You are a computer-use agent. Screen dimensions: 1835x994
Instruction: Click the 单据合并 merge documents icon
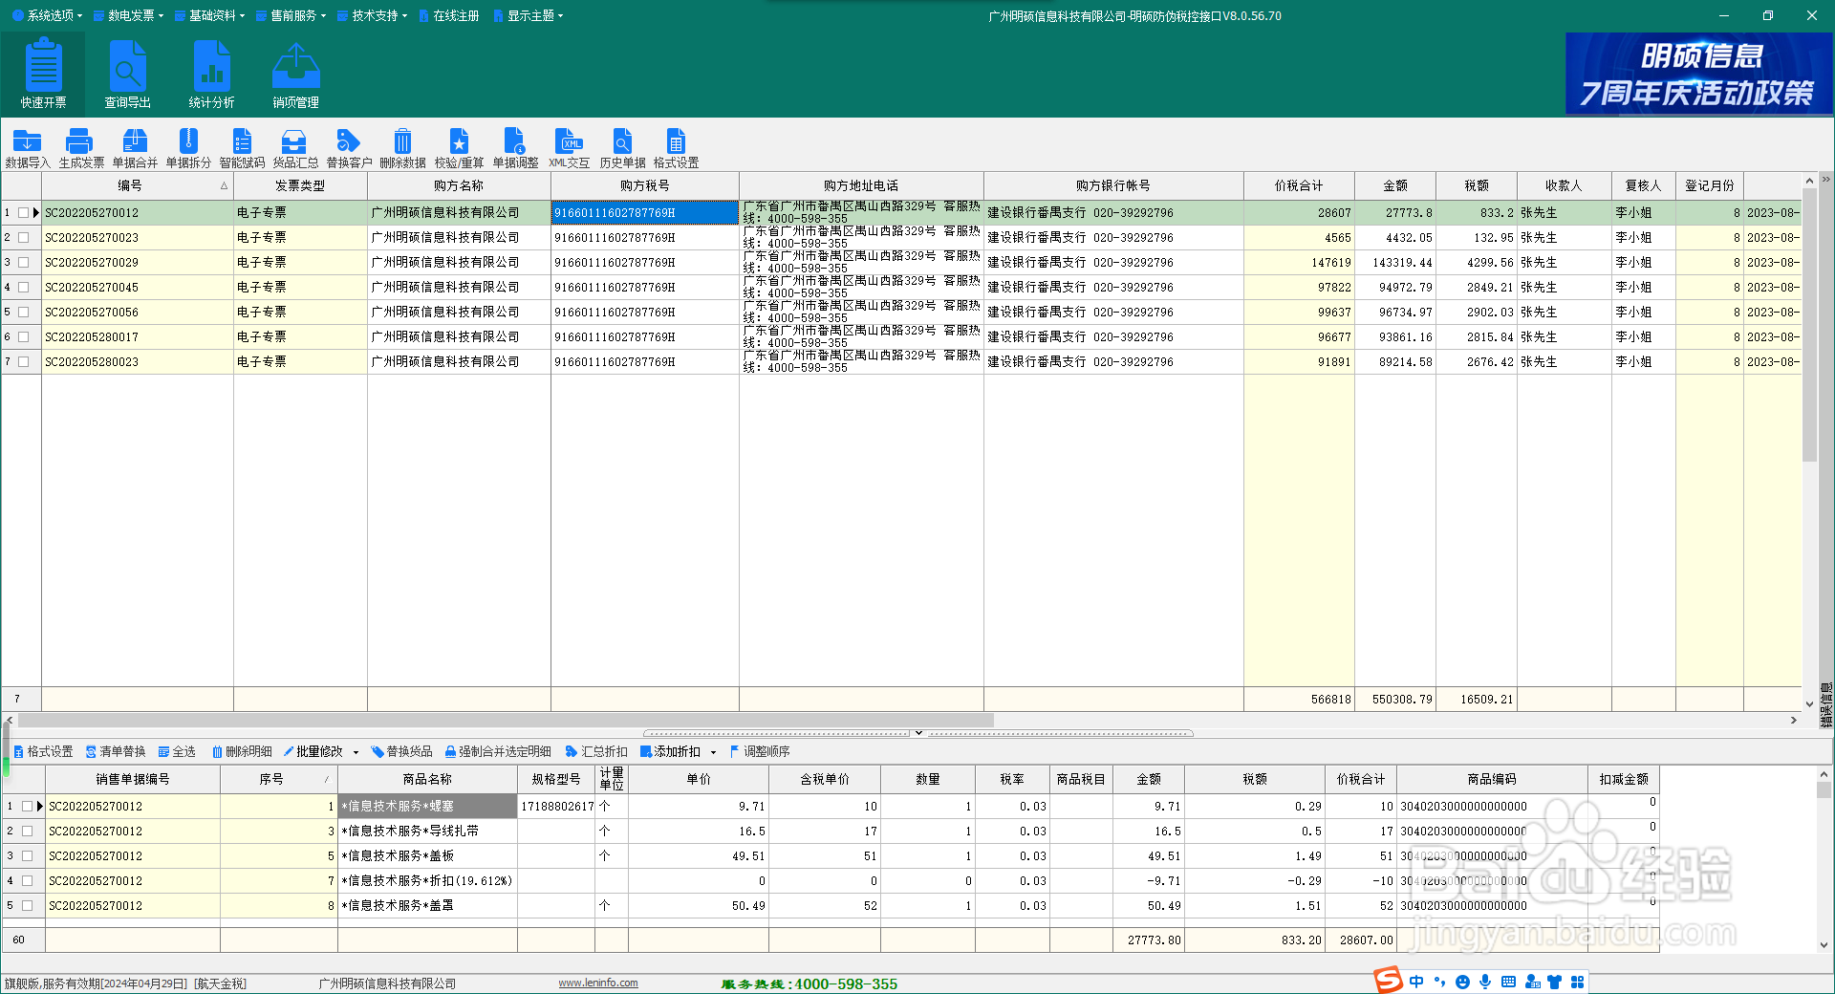click(x=135, y=149)
